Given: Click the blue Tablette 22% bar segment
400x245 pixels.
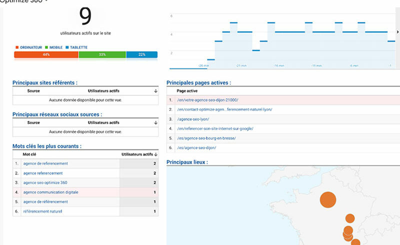Looking at the screenshot, I should pos(141,54).
